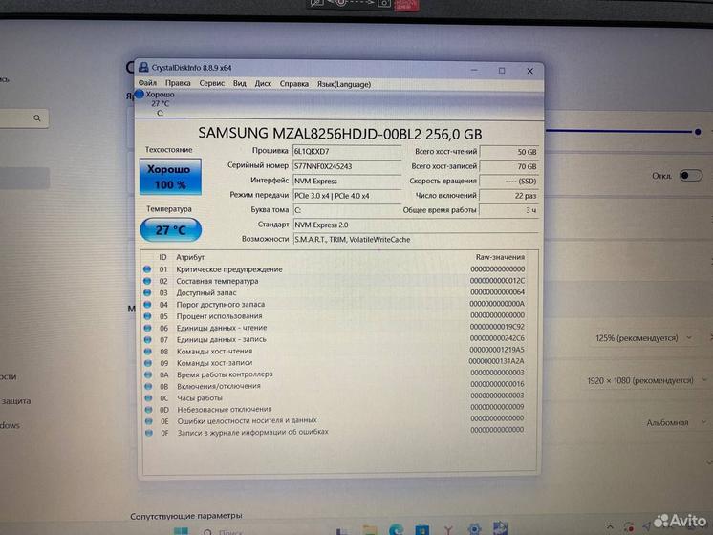The image size is (713, 535).
Task: Click the status dot for Команды хост-записи
Action: (148, 363)
